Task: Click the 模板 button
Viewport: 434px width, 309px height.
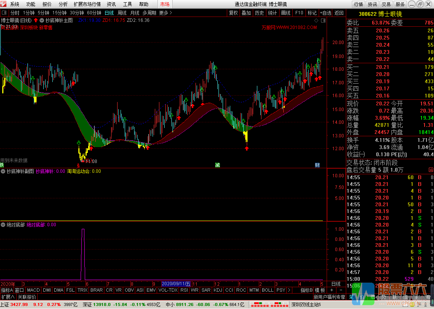Action: point(320,290)
